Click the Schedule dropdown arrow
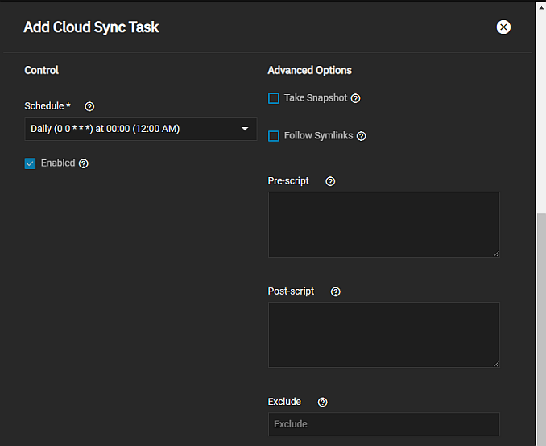 245,129
